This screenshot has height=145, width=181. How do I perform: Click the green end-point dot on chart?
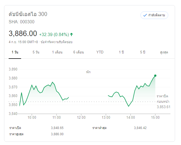pyautogui.click(x=155, y=76)
